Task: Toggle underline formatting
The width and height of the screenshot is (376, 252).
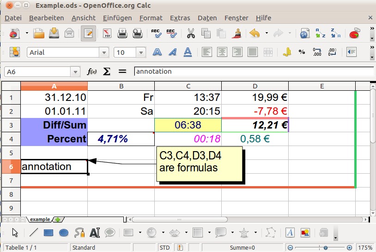Action: tap(188, 52)
